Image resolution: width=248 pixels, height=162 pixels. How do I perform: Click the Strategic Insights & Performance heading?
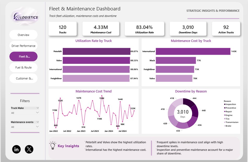point(213,11)
